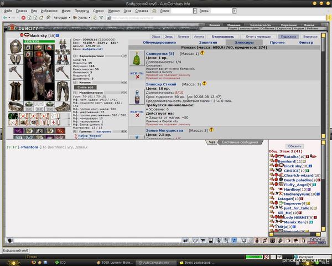Image resolution: width=332 pixels, height=266 pixels.
Task: Switch to the Обмундирование inventory tab
Action: (x=159, y=43)
